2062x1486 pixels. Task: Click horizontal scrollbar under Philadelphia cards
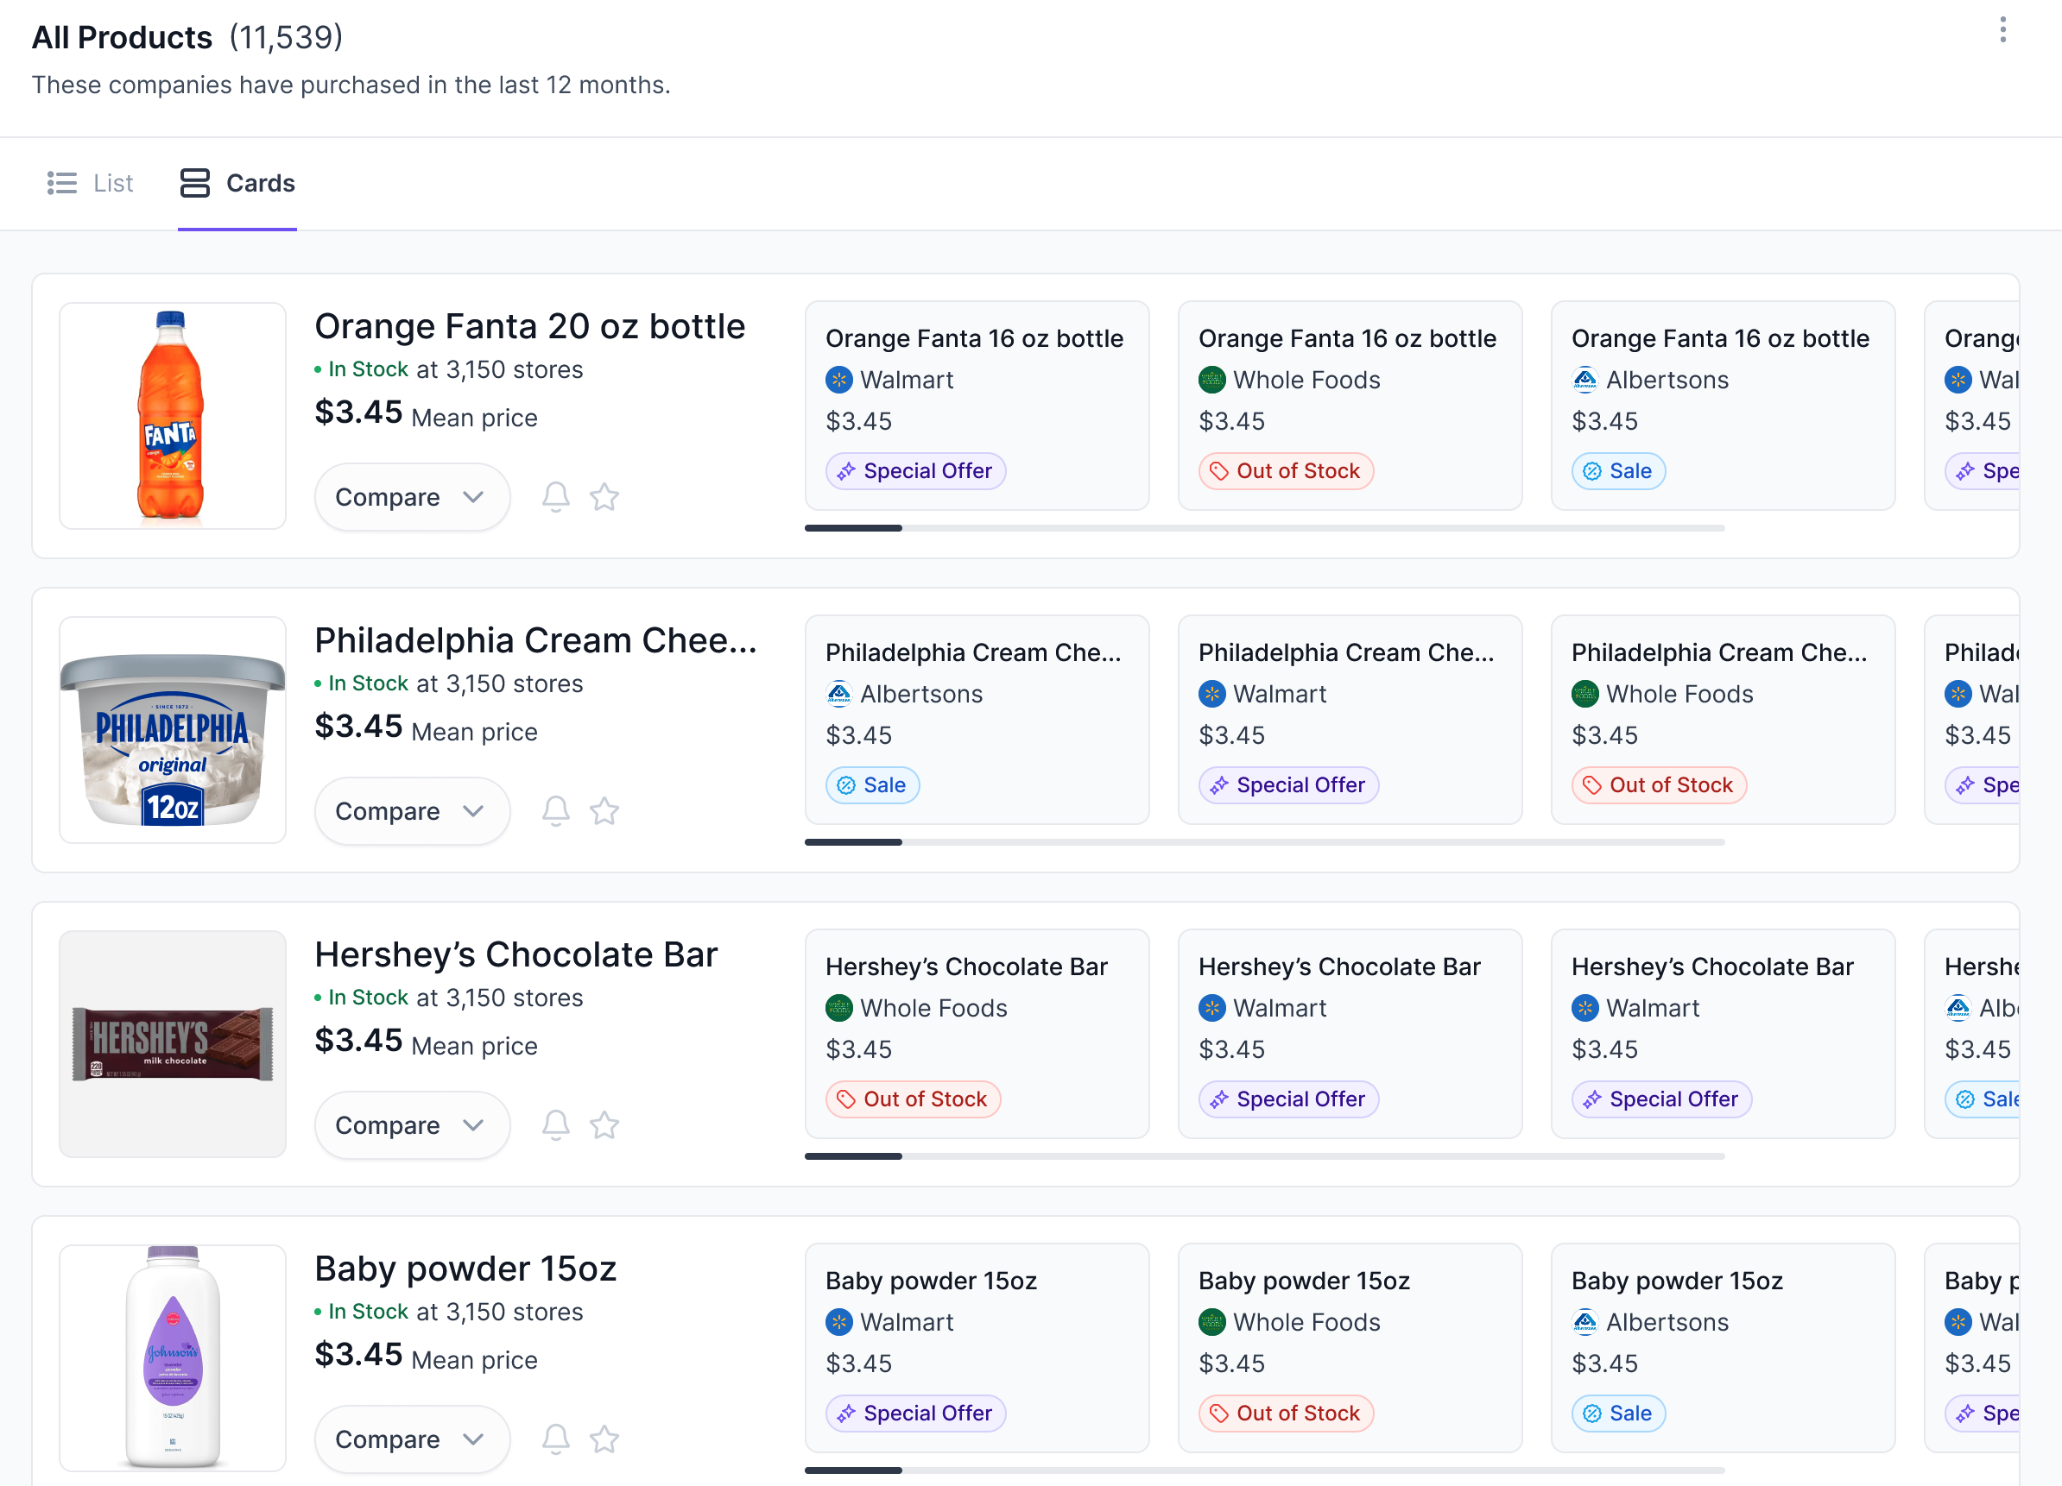click(x=1265, y=842)
